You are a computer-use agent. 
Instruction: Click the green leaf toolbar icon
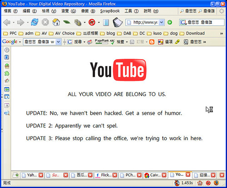[x=67, y=22]
